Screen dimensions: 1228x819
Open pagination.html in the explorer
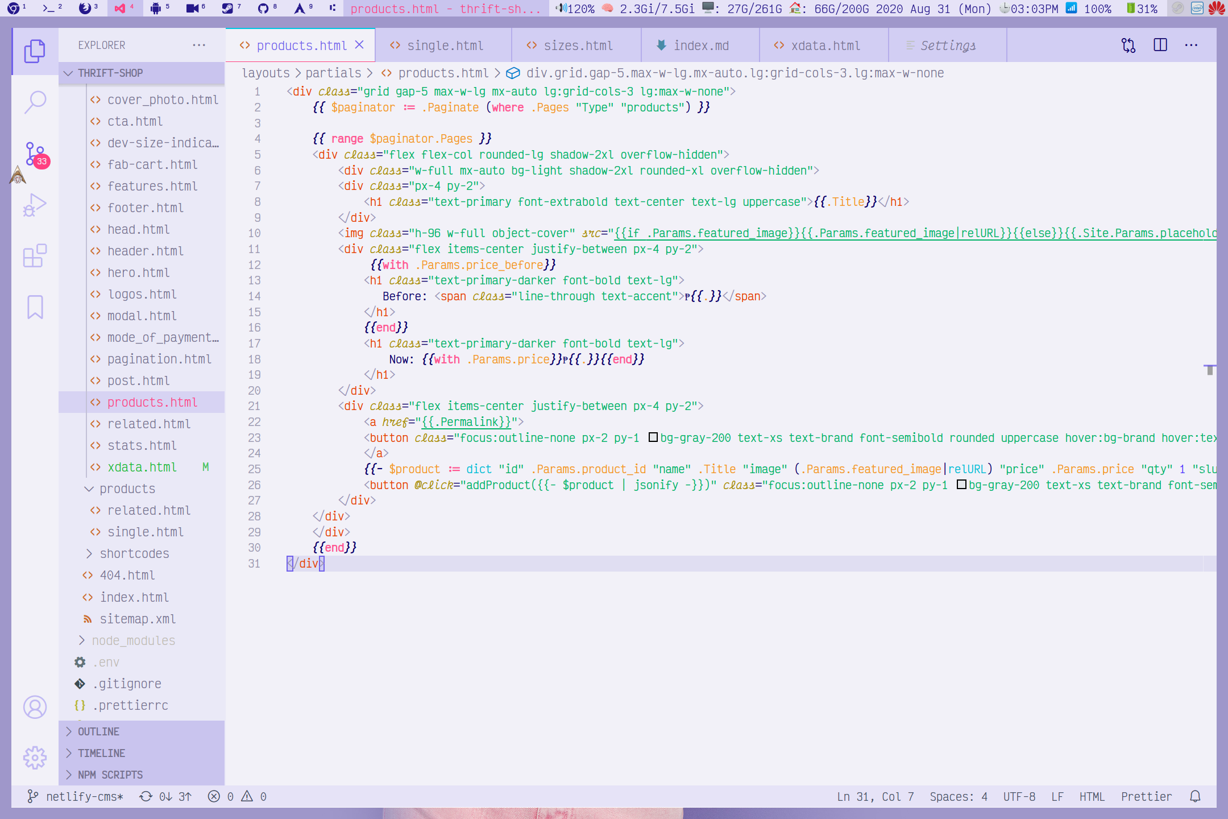click(159, 359)
